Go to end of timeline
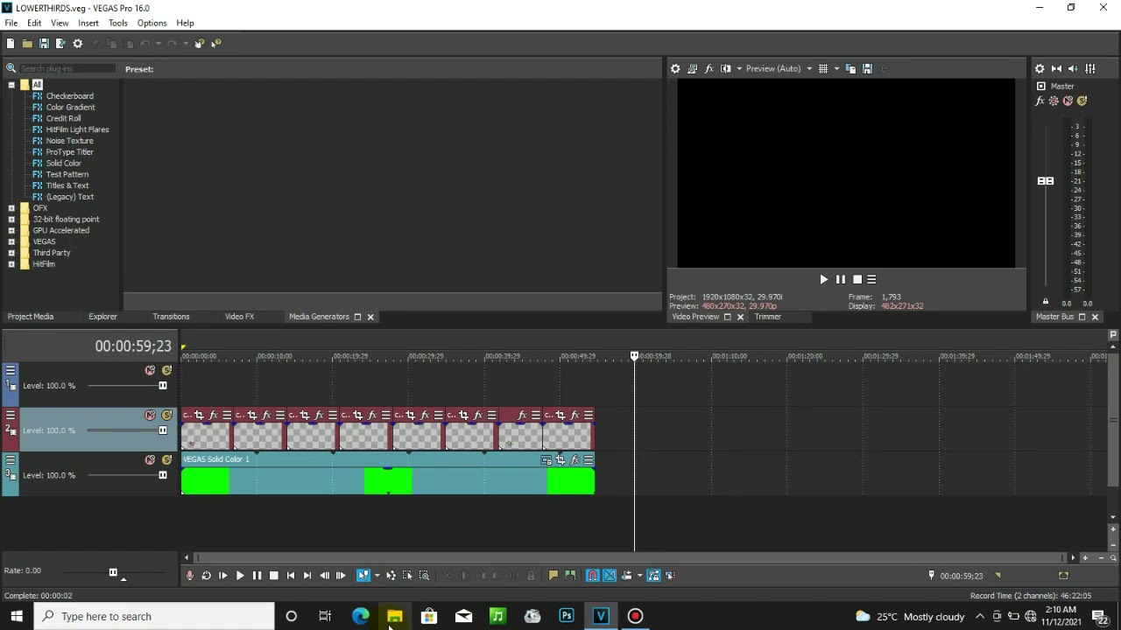 click(x=307, y=575)
